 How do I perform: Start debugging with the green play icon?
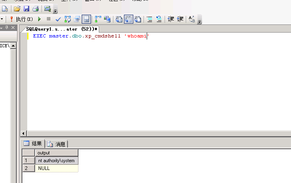39,19
